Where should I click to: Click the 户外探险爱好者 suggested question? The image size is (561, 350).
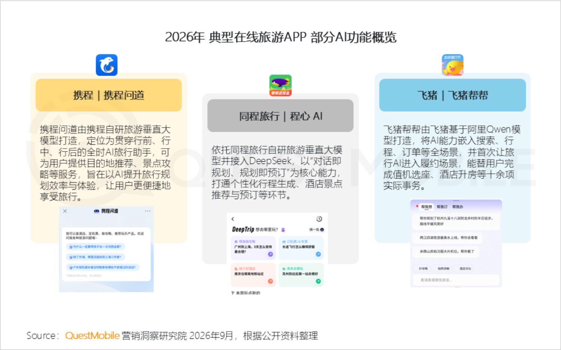click(x=103, y=267)
